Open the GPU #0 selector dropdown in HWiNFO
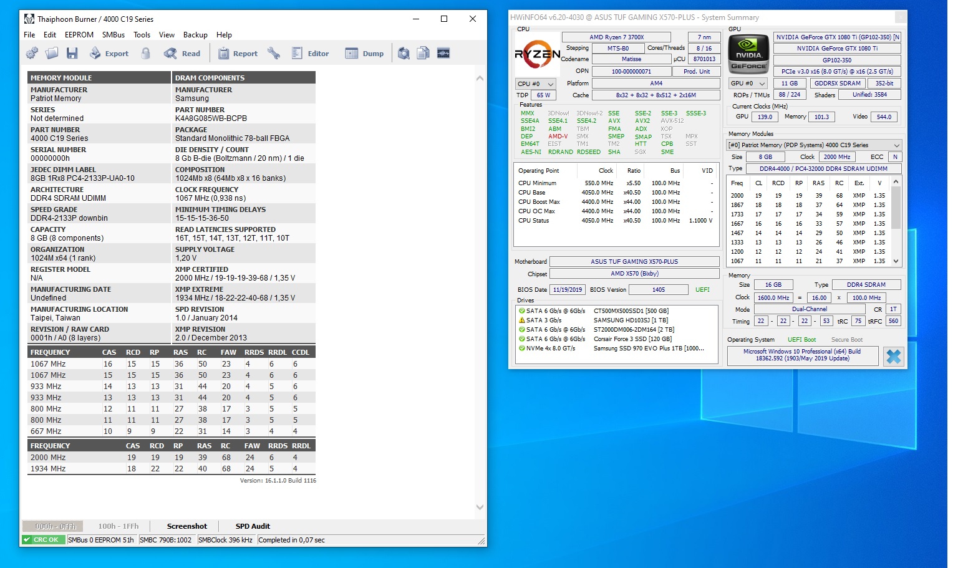 tap(748, 83)
